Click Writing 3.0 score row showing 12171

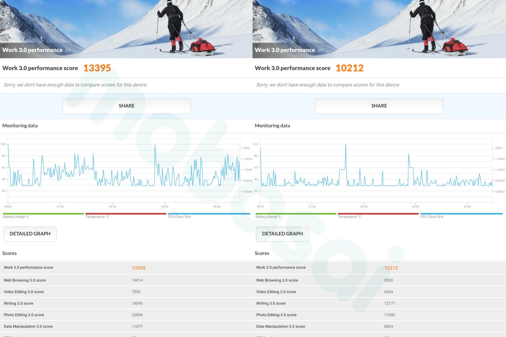pos(379,303)
